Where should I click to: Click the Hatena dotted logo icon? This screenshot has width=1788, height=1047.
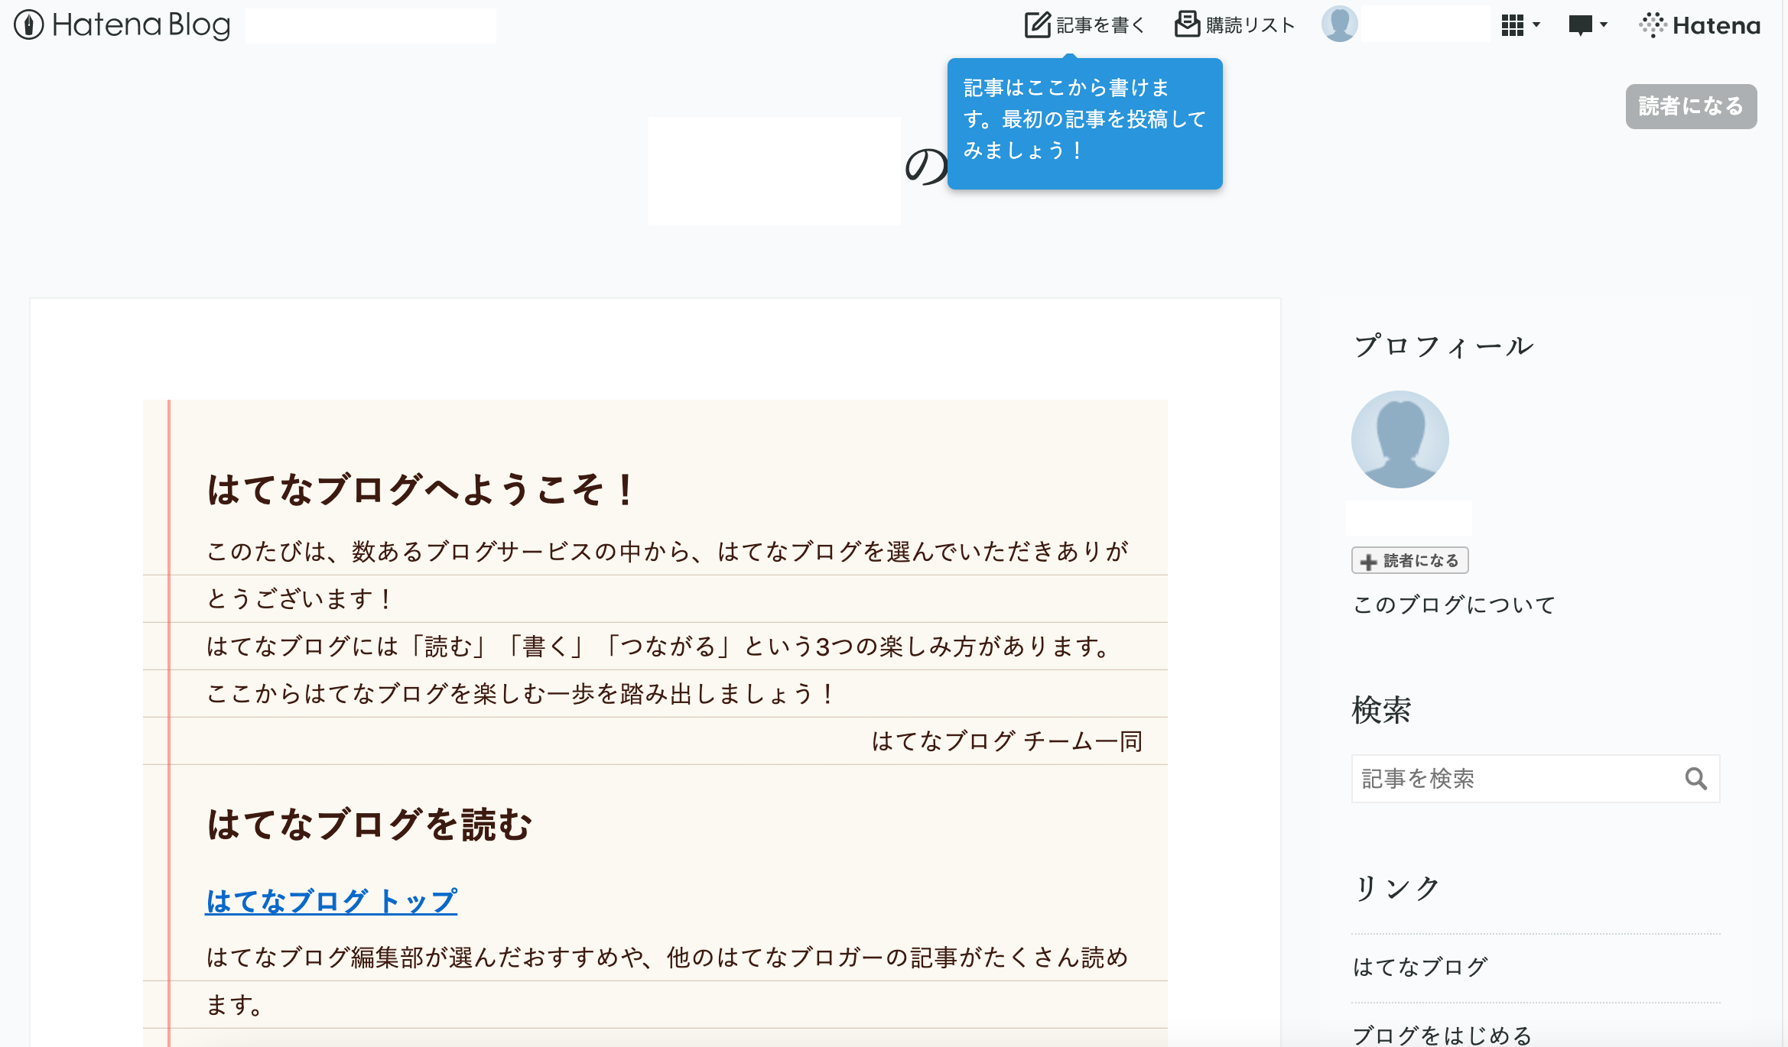1652,25
